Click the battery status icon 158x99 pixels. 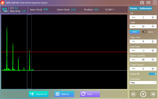[4, 10]
